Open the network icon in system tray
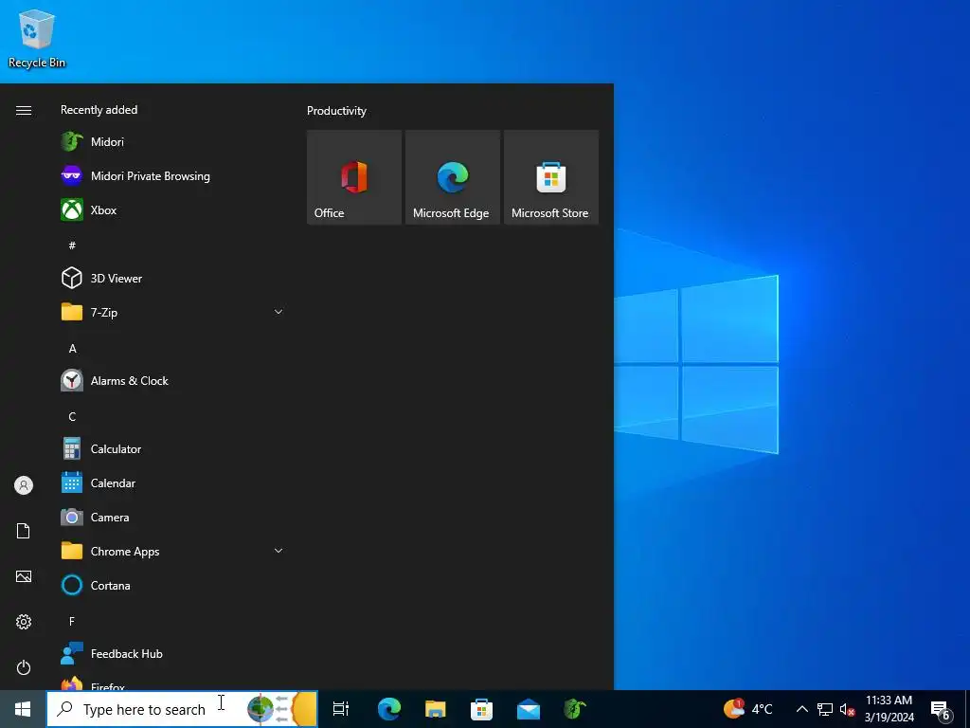Viewport: 970px width, 728px height. 825,709
